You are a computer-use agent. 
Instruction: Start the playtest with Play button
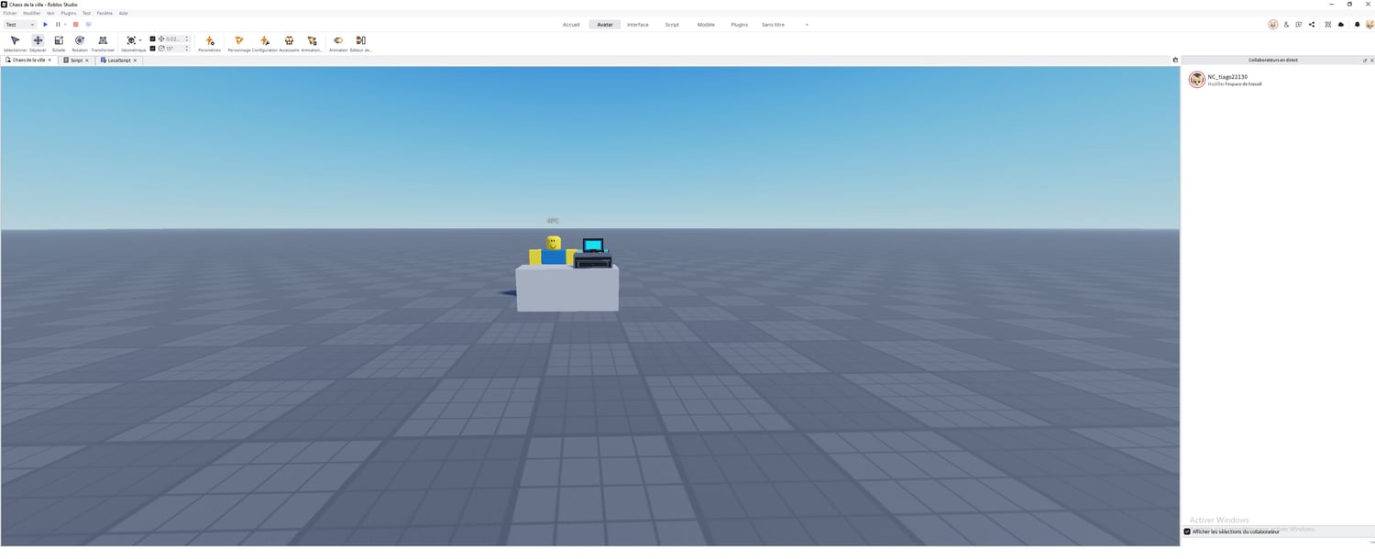[x=46, y=25]
